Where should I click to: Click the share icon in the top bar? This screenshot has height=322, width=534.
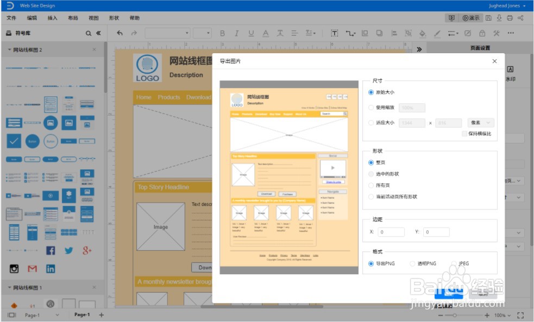pyautogui.click(x=520, y=18)
